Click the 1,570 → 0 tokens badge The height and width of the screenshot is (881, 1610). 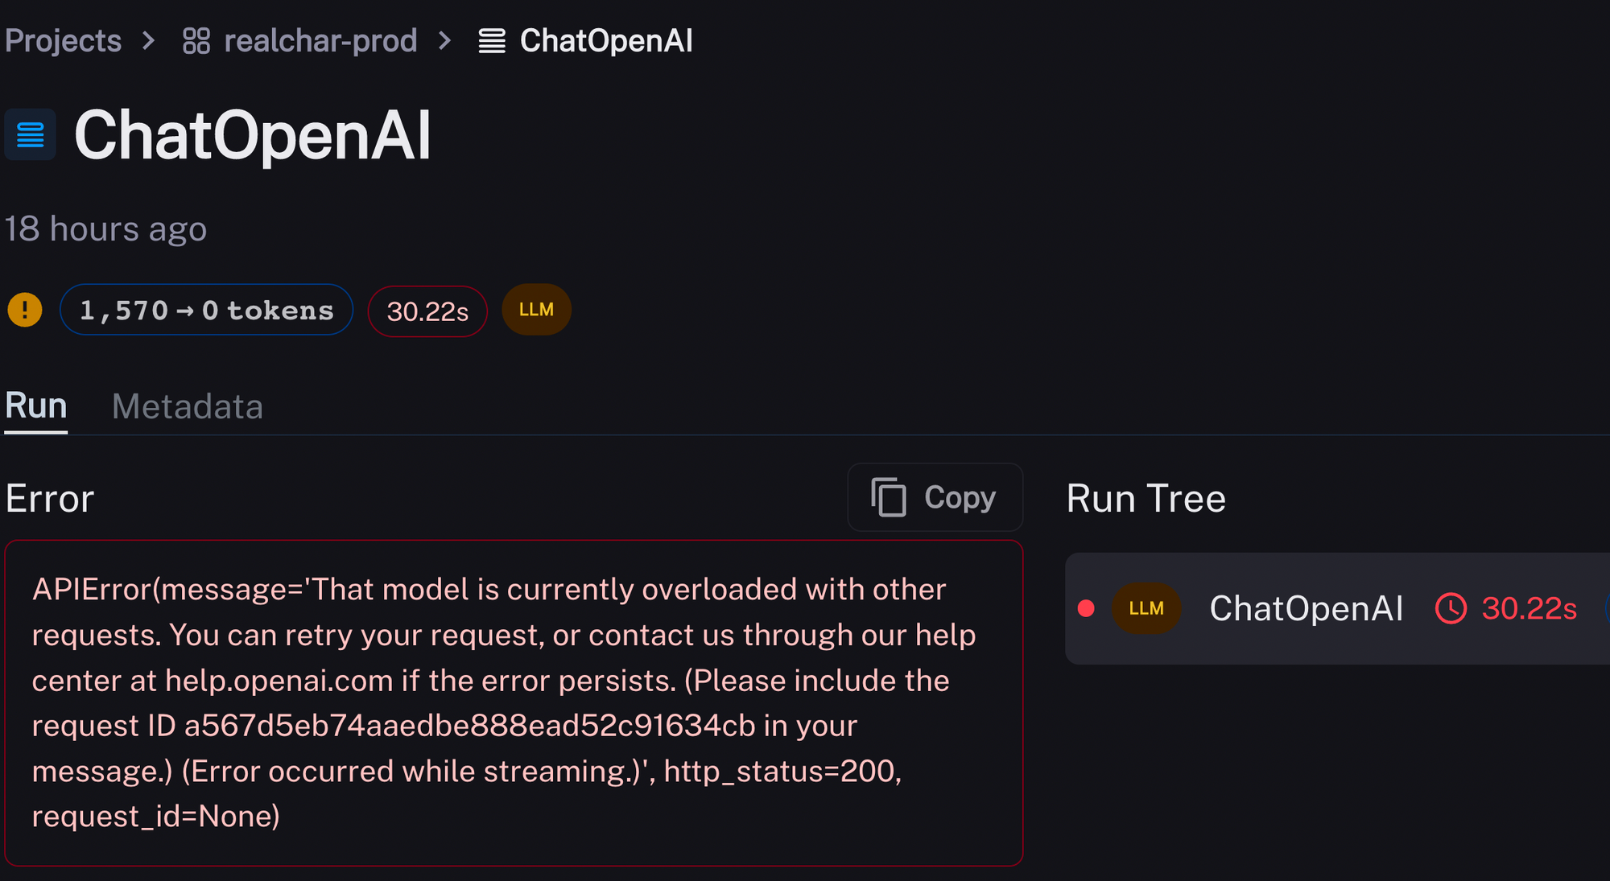pos(206,310)
